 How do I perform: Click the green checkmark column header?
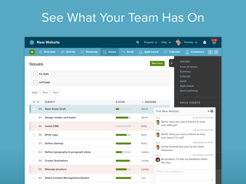click(34, 102)
